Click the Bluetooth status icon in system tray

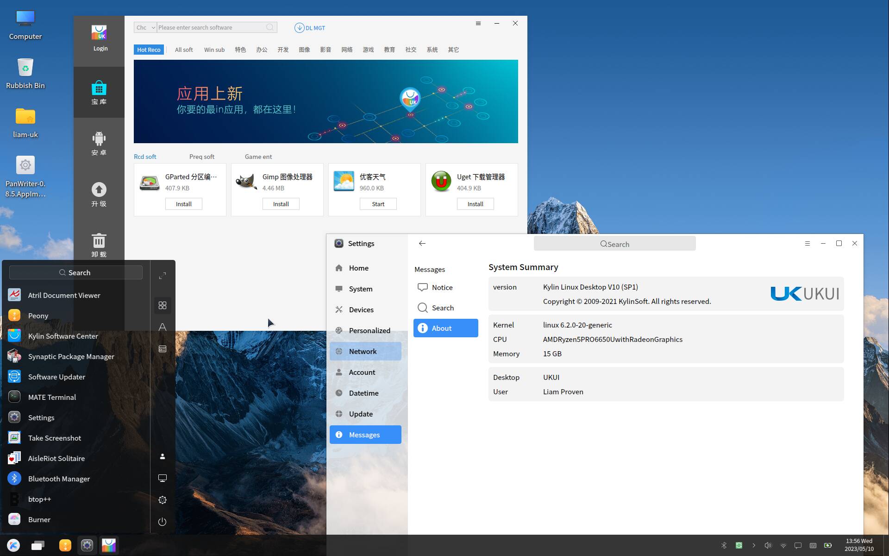[x=724, y=545]
